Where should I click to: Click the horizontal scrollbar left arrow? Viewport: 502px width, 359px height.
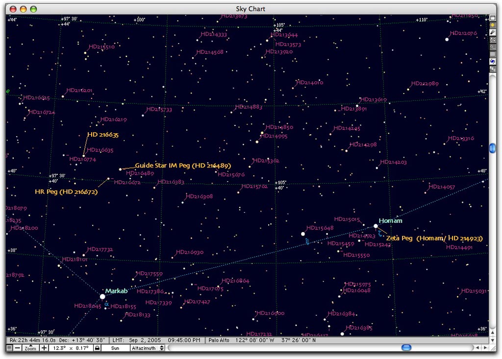coord(477,347)
